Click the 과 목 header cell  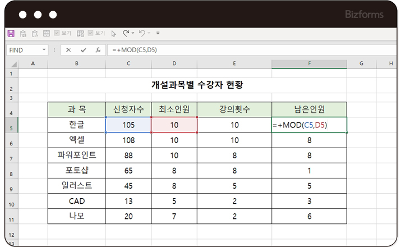[x=77, y=109]
